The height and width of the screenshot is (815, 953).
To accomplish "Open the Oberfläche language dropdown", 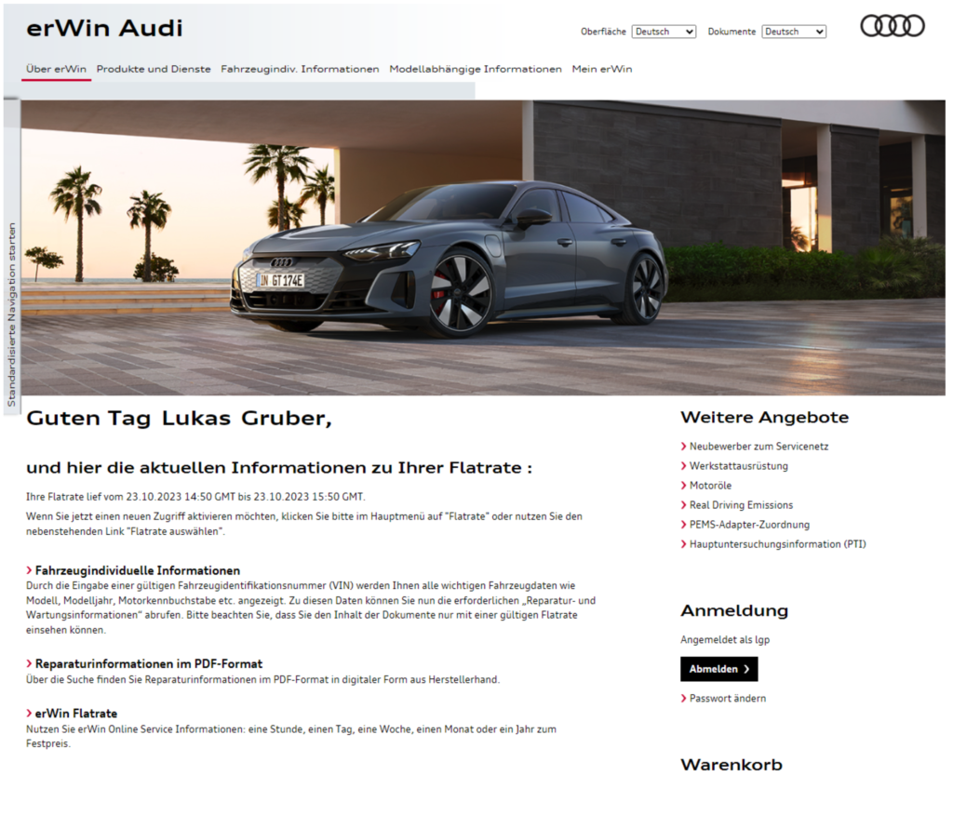I will point(664,32).
